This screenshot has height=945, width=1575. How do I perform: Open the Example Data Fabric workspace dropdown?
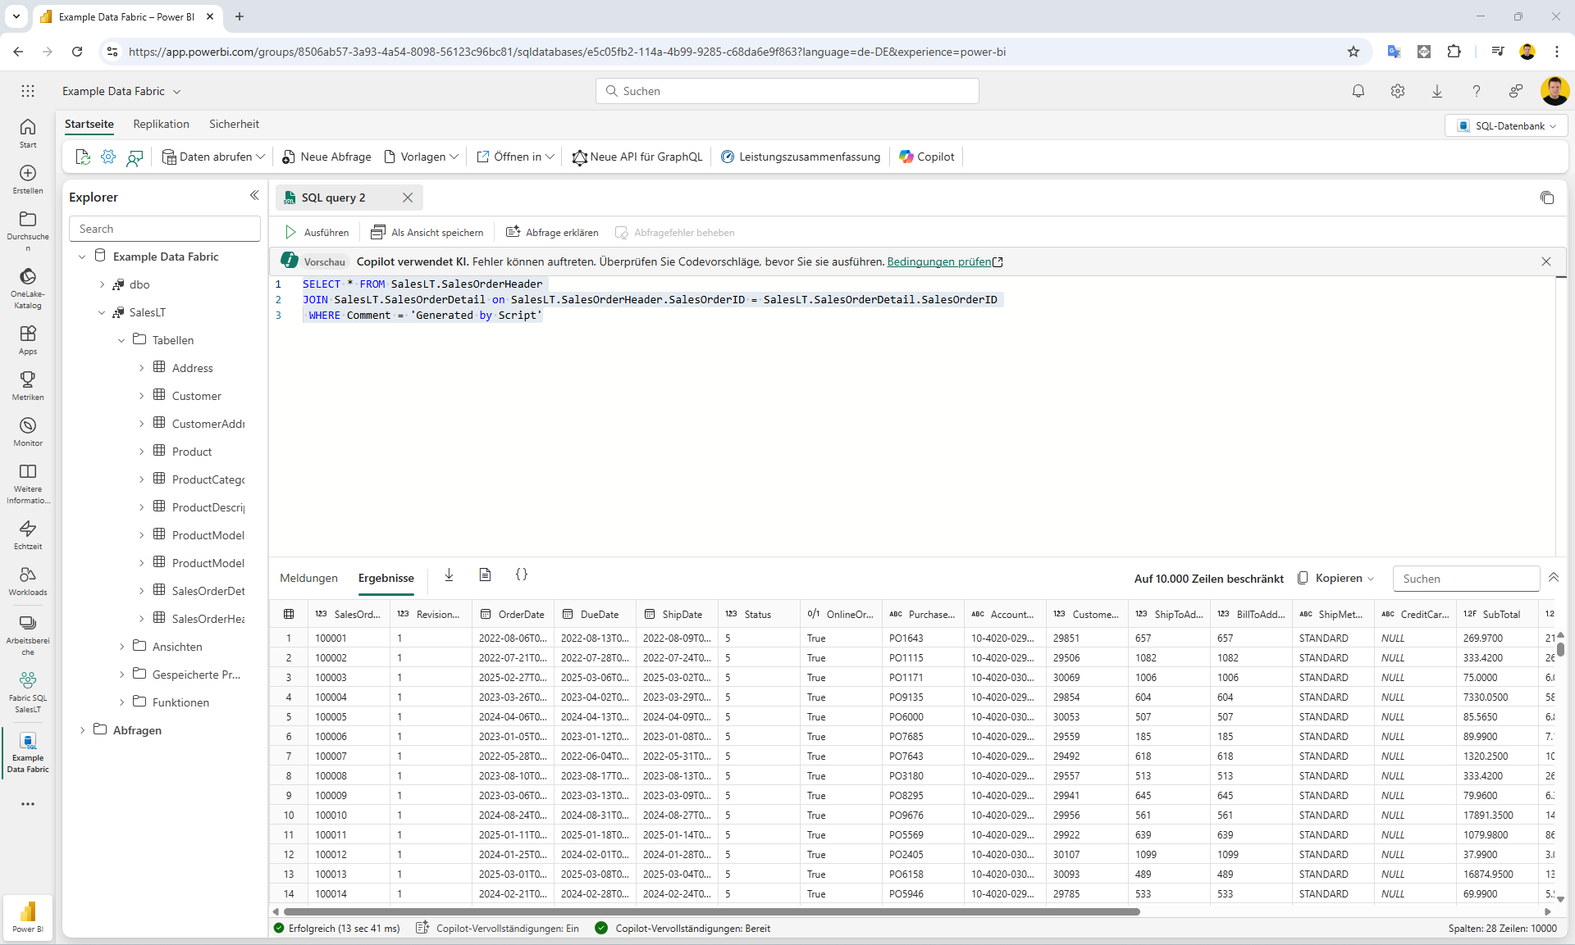[x=121, y=91]
